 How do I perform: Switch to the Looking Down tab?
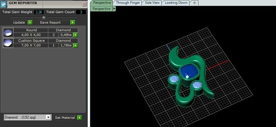(176, 3)
